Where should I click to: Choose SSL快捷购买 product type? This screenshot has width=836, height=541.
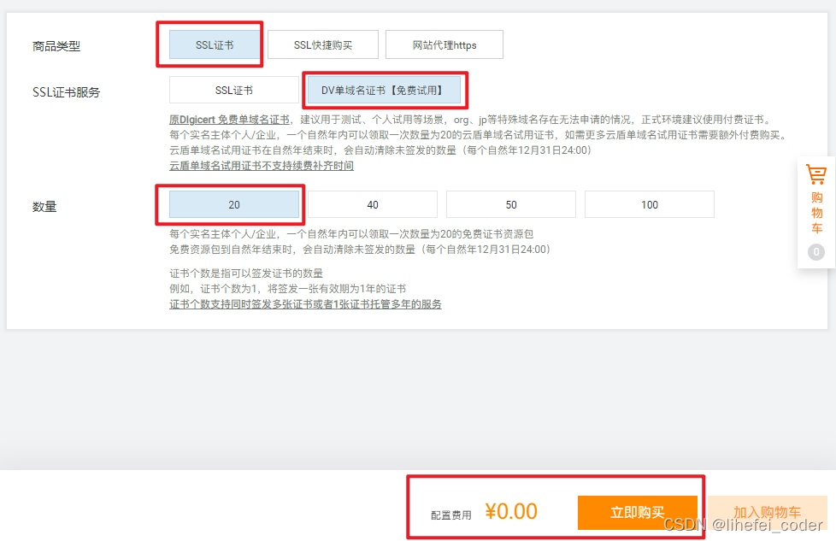click(323, 44)
